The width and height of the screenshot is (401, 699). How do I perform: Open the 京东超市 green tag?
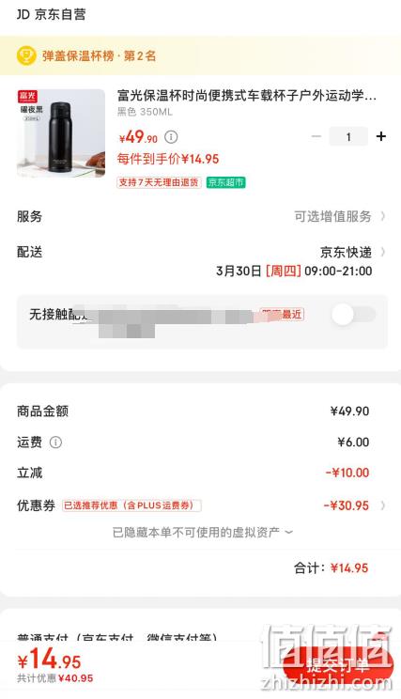click(226, 182)
